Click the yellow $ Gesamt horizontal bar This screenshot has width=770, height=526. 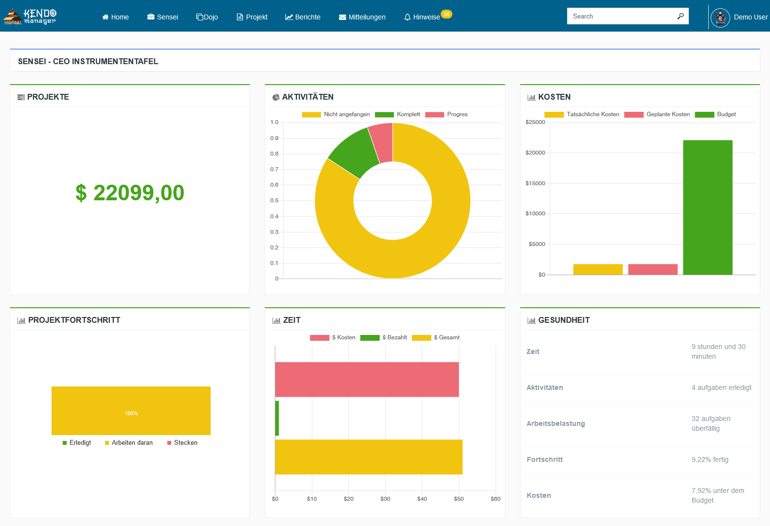369,457
